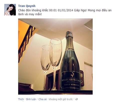Viewport: 125px width, 102px height.
Task: Click the words 'Giáp Ngọ!' in post
Action: [80, 10]
